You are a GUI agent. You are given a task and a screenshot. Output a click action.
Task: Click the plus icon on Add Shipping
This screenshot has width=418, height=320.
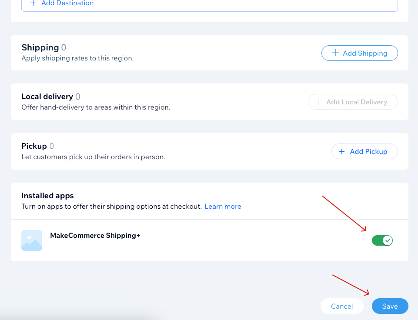335,53
